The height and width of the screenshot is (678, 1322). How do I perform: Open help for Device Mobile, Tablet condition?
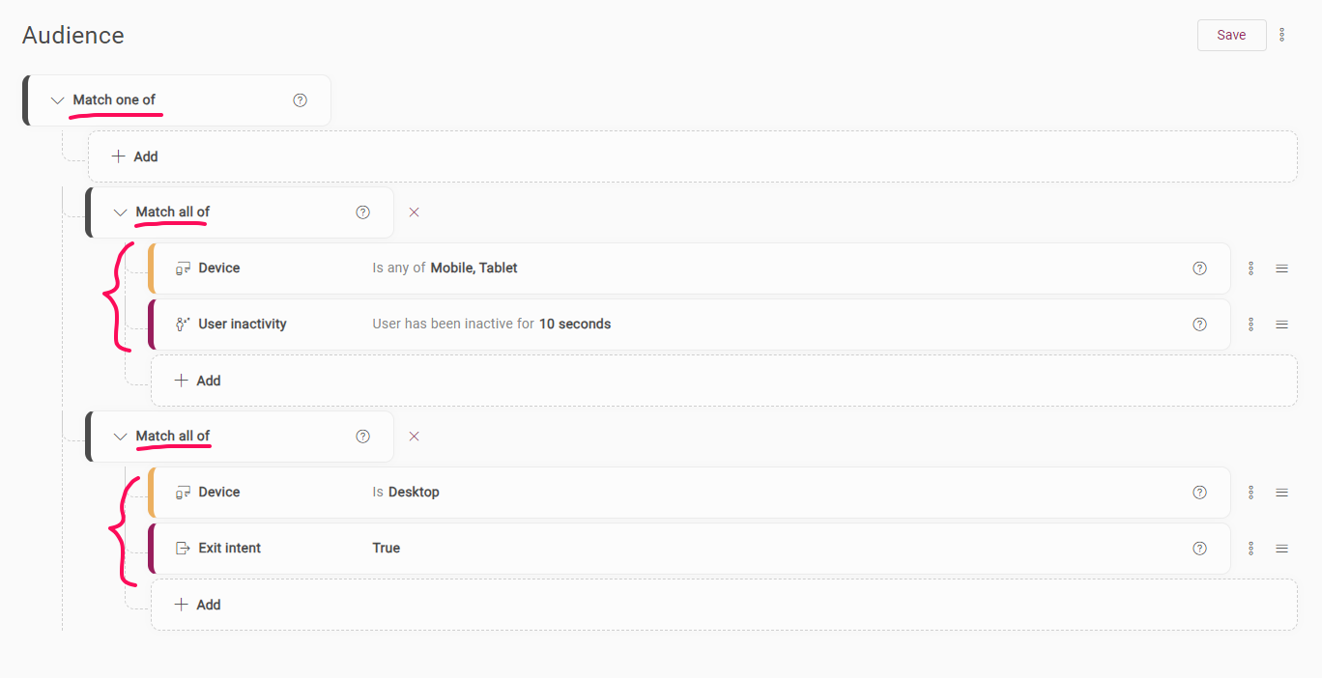(x=1199, y=268)
